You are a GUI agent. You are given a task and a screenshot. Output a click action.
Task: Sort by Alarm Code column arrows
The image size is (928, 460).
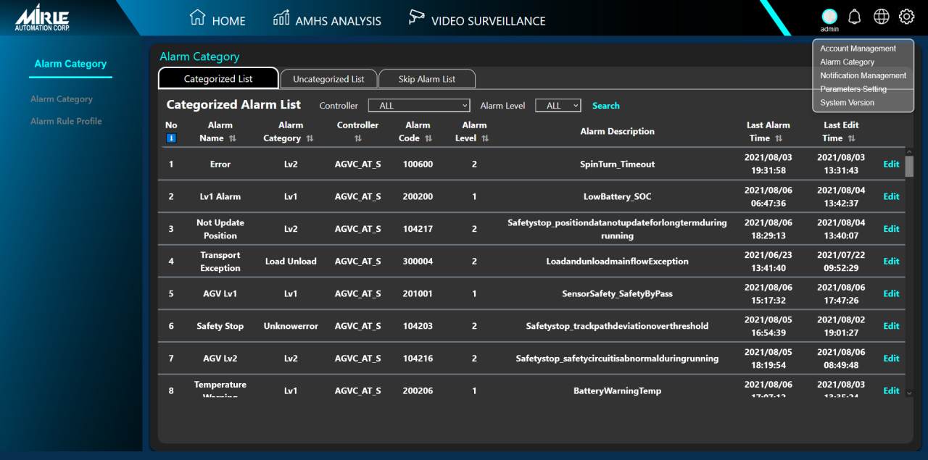point(428,138)
